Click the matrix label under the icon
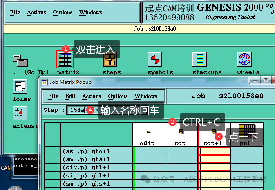Viewport: 275px width, 190px height. [68, 72]
